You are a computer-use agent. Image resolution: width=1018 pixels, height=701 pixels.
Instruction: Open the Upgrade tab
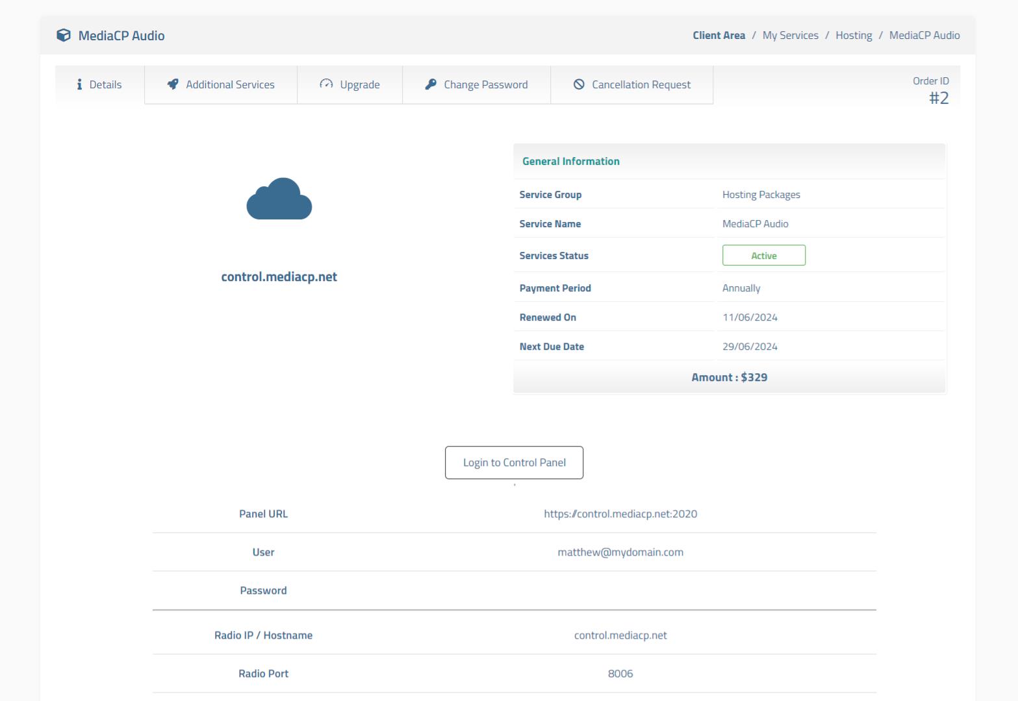[x=350, y=84]
